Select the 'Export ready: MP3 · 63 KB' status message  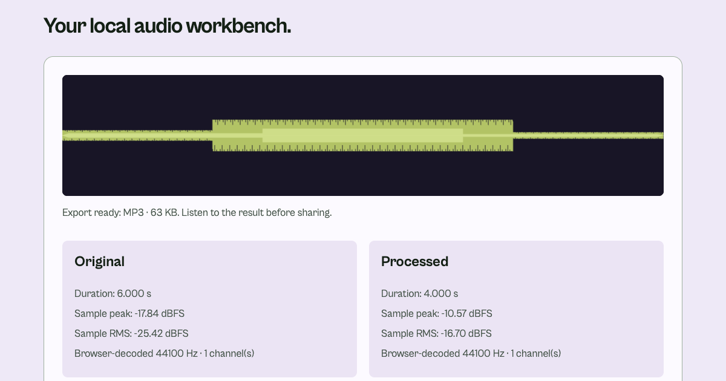tap(197, 213)
